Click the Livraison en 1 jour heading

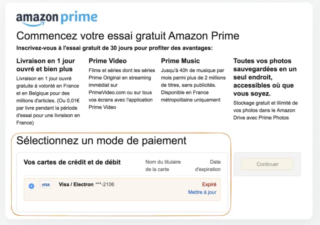(45, 64)
